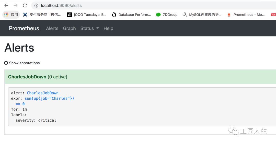Click the browser back arrow
Image resolution: width=276 pixels, height=143 pixels.
click(x=6, y=5)
